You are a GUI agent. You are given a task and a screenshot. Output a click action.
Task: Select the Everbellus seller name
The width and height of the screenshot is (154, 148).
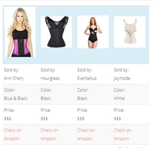tap(87, 78)
